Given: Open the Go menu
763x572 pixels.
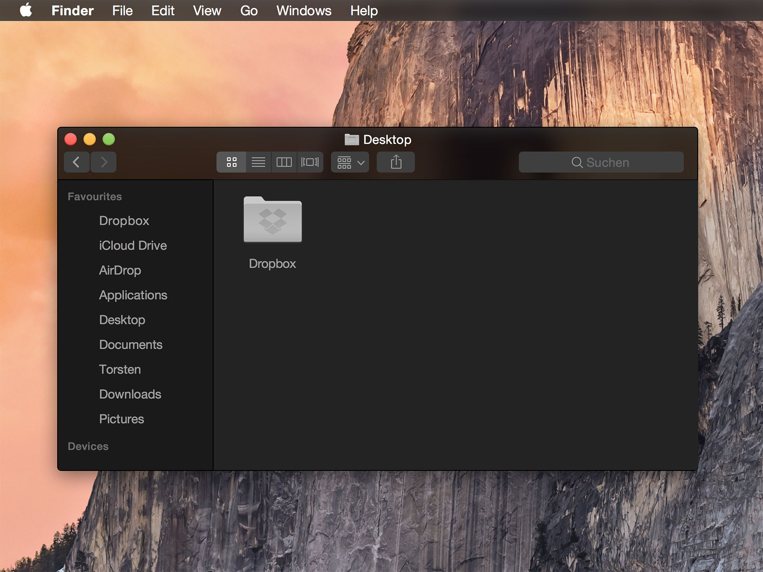Looking at the screenshot, I should [x=248, y=11].
